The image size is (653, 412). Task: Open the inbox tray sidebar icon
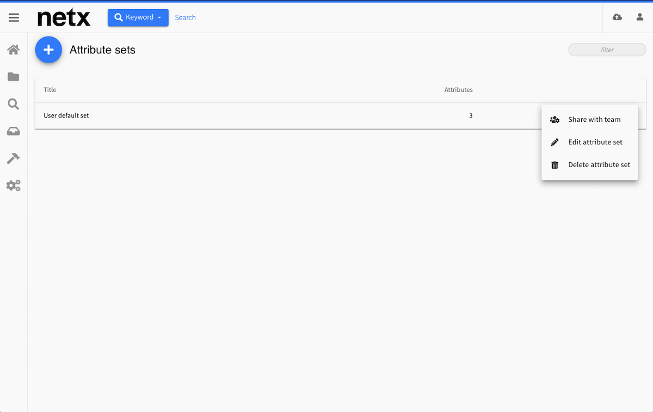click(14, 131)
